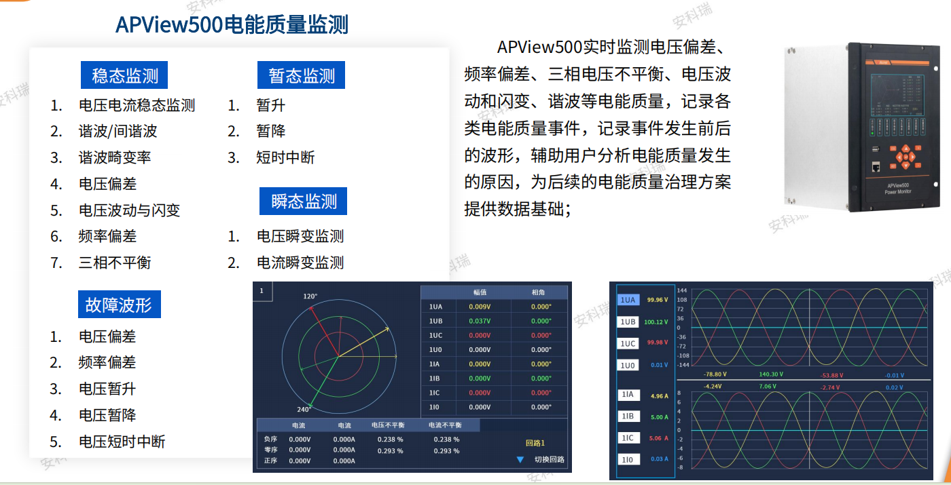The image size is (951, 485).
Task: Select 暂降 under 暂态监测
Action: 271,131
